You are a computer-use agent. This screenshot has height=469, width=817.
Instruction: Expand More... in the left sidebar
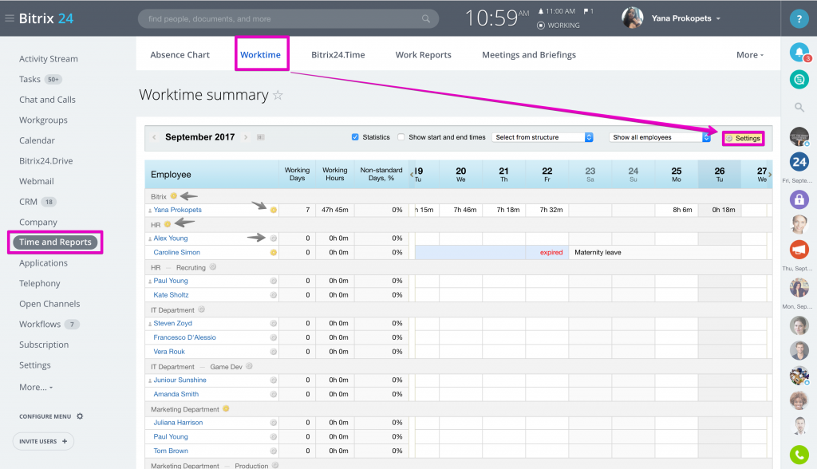pos(36,387)
